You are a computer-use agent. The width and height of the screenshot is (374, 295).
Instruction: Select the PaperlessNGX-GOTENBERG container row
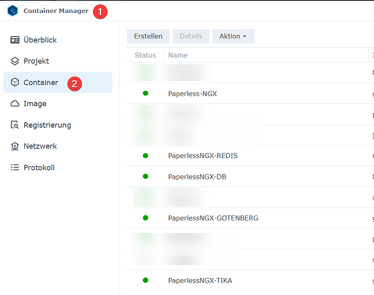pos(213,218)
